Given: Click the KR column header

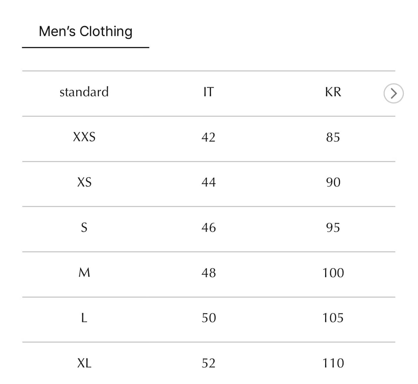Looking at the screenshot, I should [x=333, y=92].
